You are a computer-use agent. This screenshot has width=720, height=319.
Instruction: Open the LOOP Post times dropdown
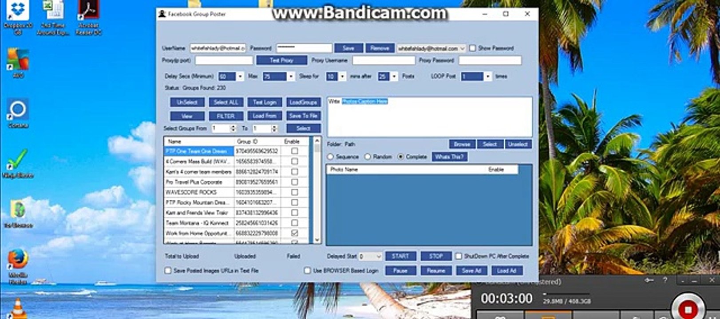point(488,77)
